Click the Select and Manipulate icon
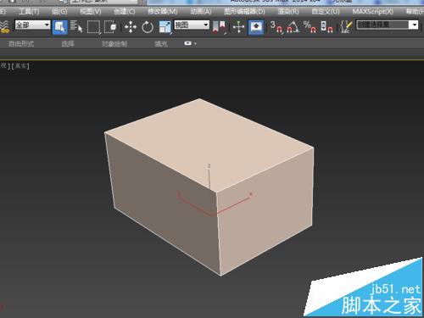The image size is (424, 318). [x=238, y=27]
